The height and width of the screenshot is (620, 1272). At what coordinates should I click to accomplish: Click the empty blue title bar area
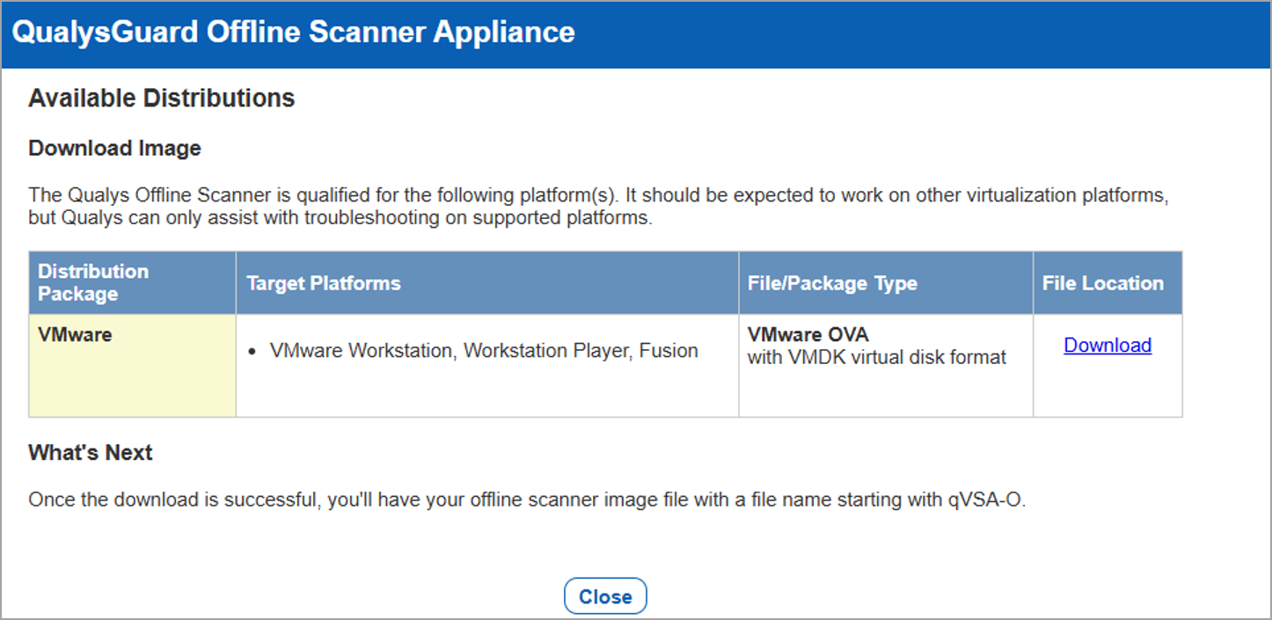tap(924, 33)
